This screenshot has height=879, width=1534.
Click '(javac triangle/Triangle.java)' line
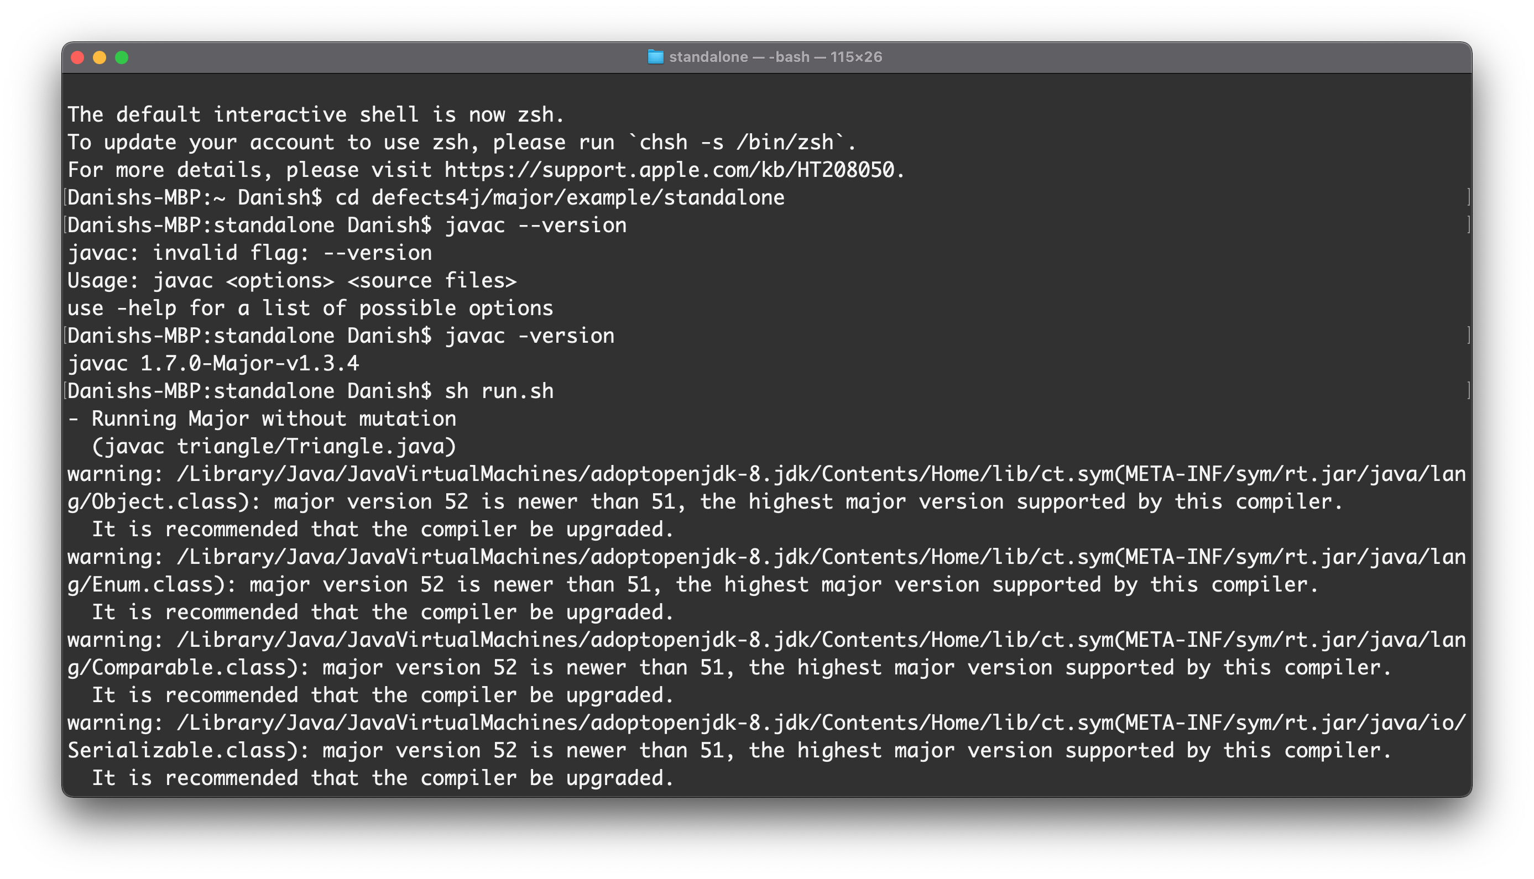pos(274,447)
